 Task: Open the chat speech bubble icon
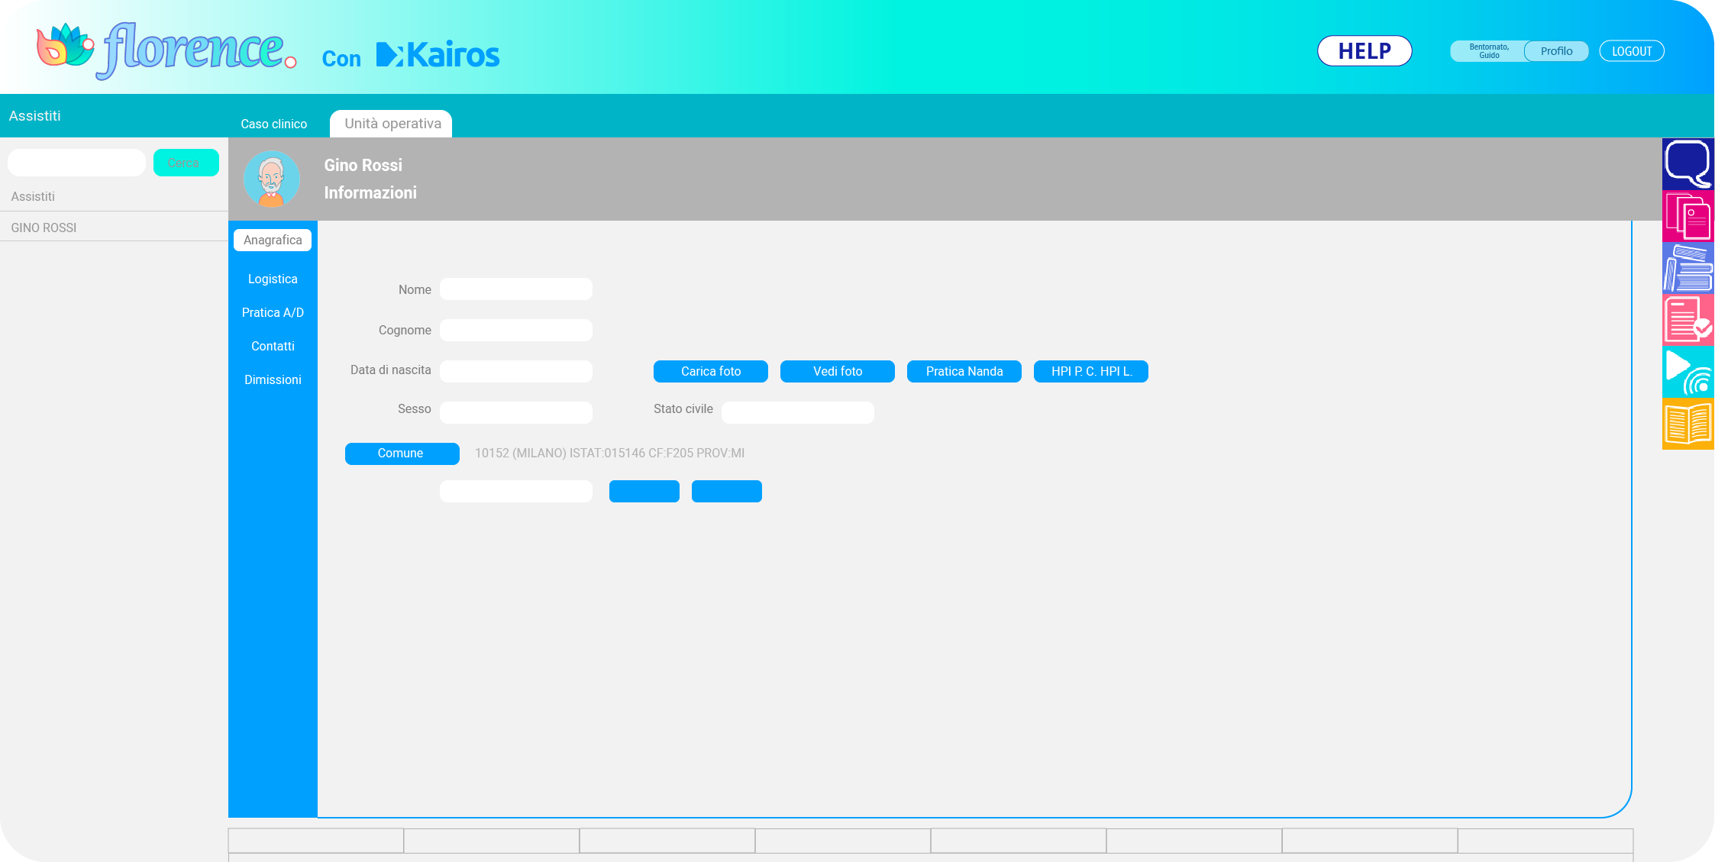[x=1688, y=163]
